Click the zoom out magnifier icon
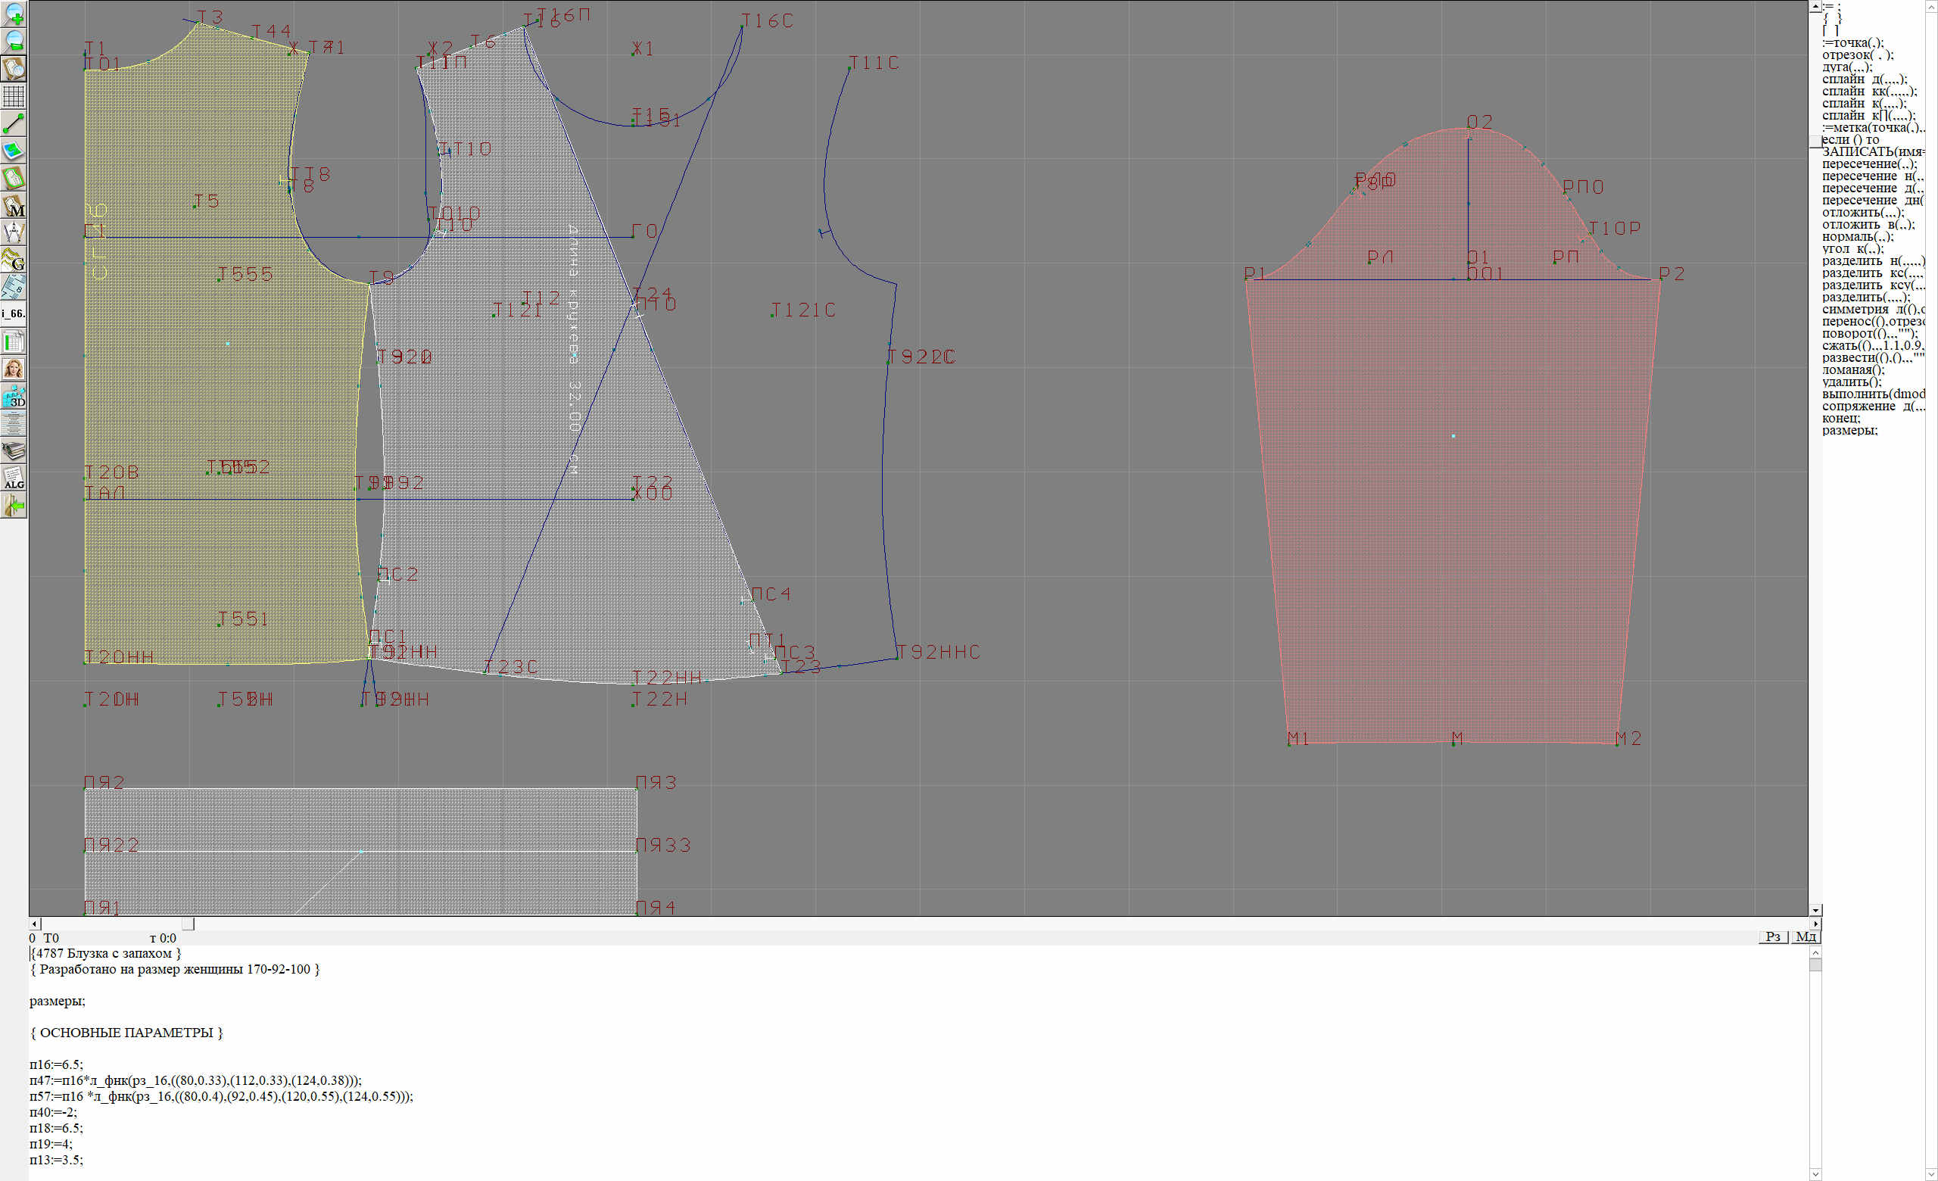The image size is (1938, 1181). pos(14,41)
